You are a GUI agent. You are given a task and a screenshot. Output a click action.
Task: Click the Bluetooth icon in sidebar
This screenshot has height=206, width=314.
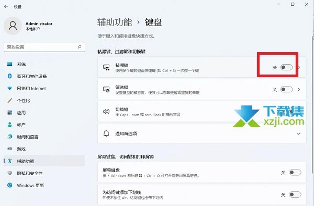(9, 76)
